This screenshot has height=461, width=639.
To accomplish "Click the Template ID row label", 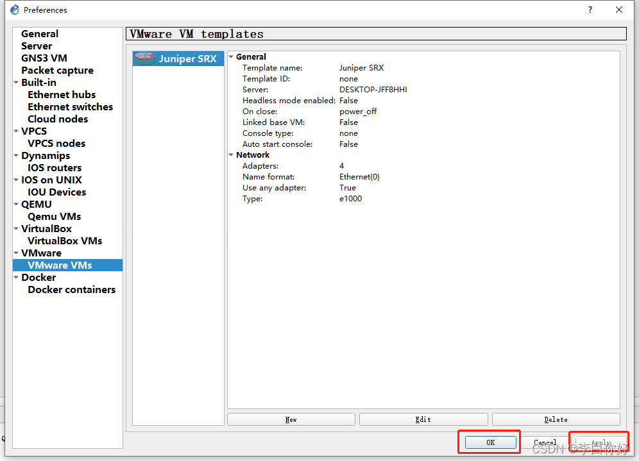I will point(266,79).
